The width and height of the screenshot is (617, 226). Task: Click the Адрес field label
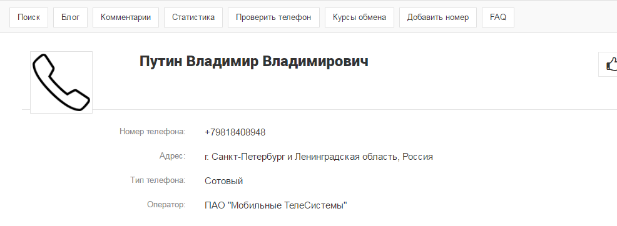pyautogui.click(x=172, y=156)
